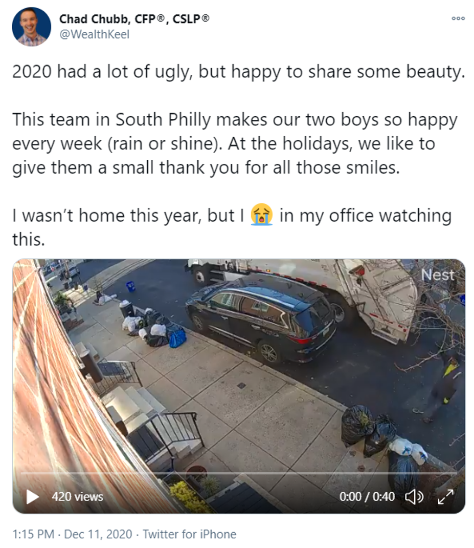Click the Dec 11, 2020 date link

pyautogui.click(x=98, y=534)
